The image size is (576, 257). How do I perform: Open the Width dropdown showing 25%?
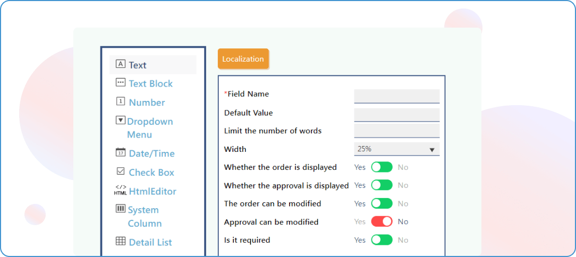pos(396,149)
